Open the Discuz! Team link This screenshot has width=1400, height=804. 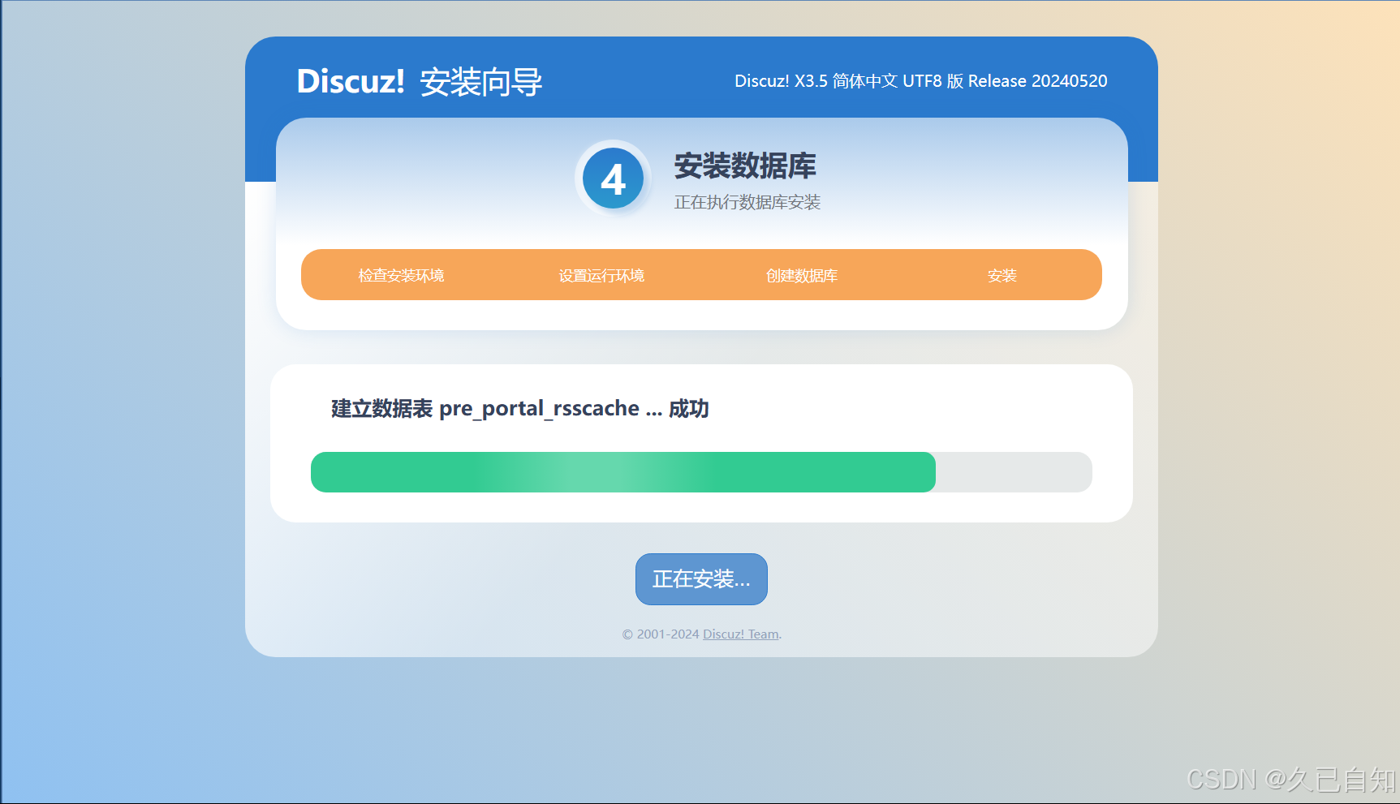[739, 634]
